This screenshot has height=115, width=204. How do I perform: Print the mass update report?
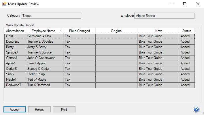click(x=64, y=110)
